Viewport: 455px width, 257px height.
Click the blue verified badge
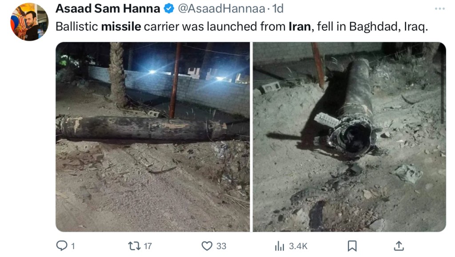click(169, 9)
